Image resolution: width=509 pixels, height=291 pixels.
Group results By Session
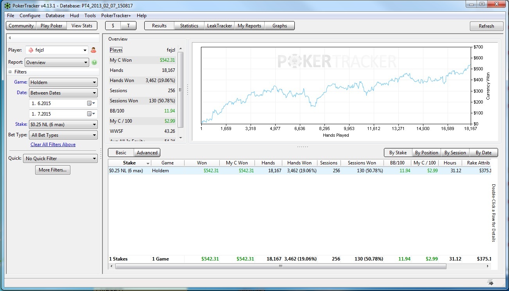pyautogui.click(x=455, y=153)
